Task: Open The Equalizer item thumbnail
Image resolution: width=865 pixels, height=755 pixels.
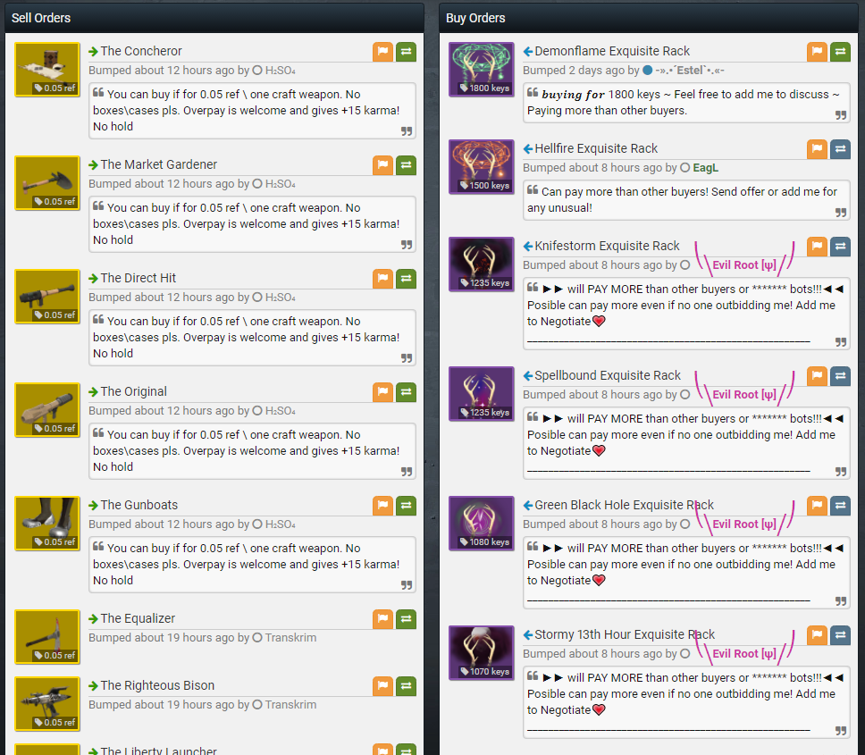Action: pyautogui.click(x=47, y=636)
